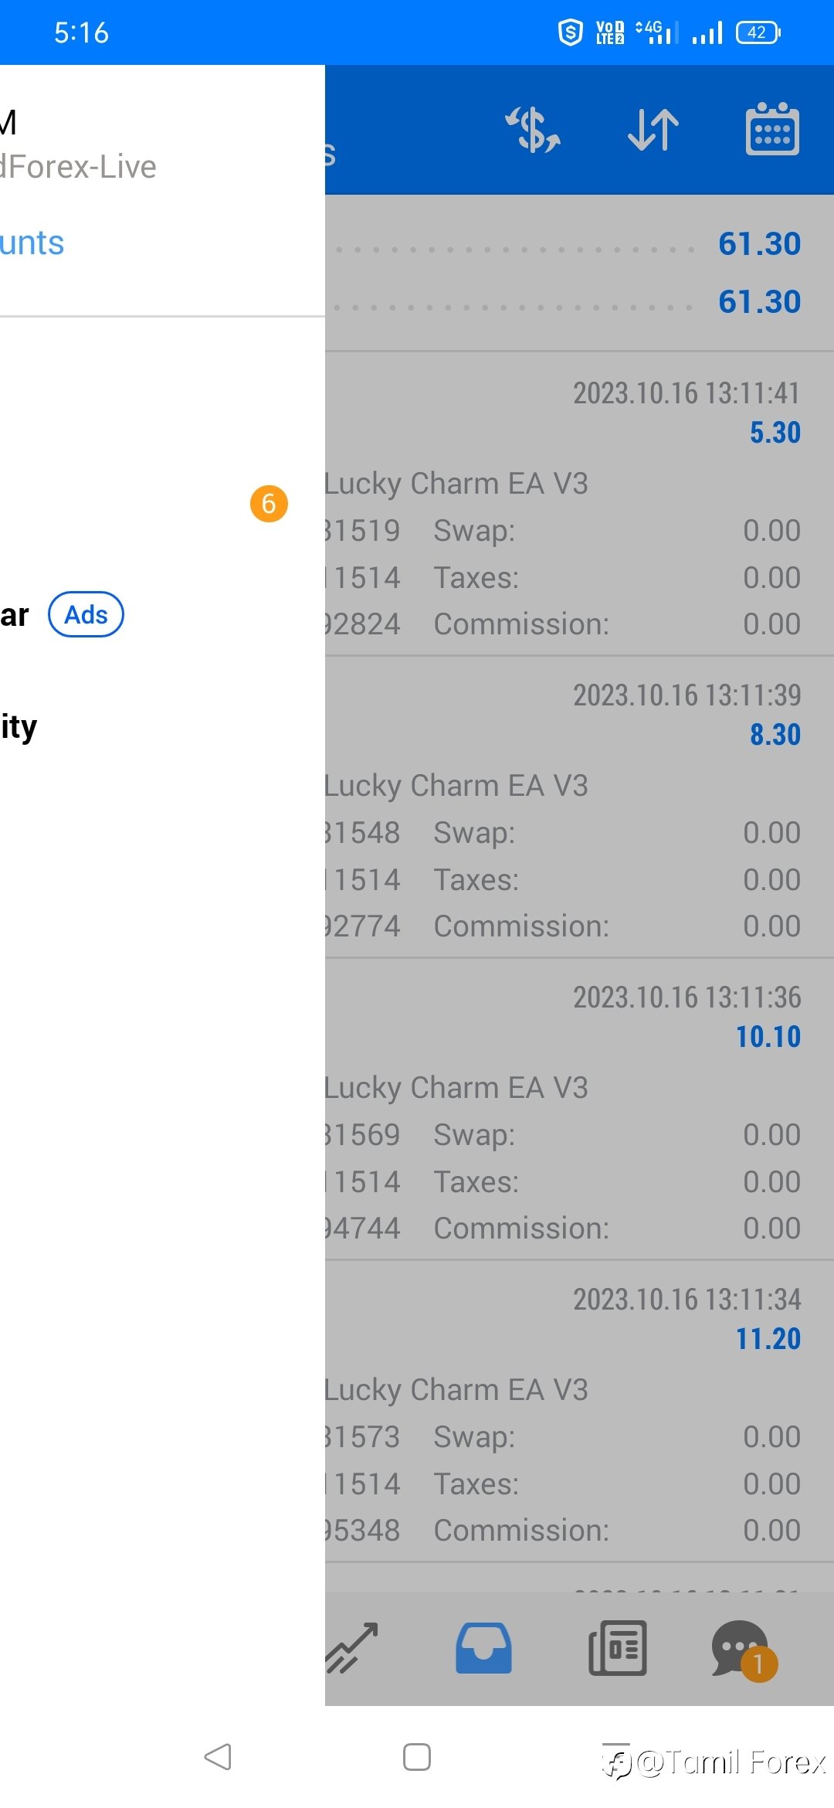Open the trade with 8.30 profit
Screen dimensions: 834x1808
[x=579, y=807]
